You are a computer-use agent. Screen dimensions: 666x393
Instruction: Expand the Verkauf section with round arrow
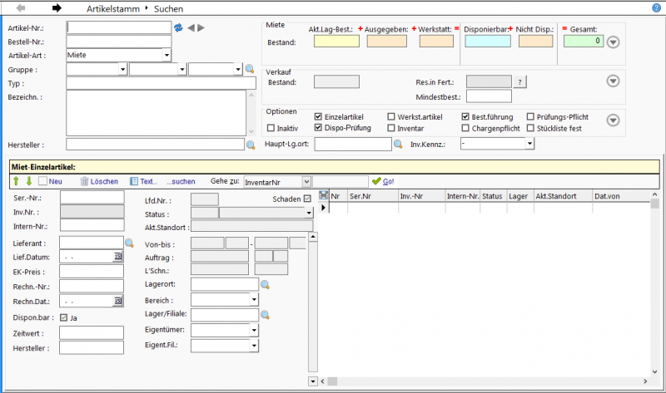click(x=613, y=81)
